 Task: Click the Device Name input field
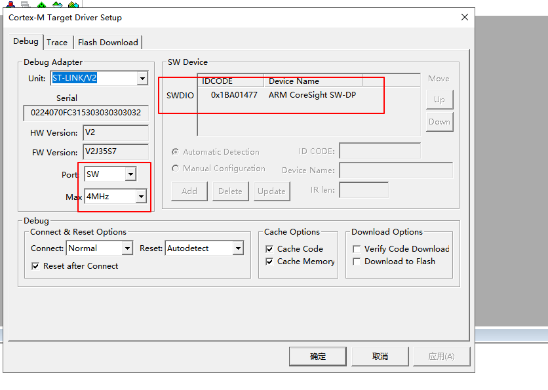(x=396, y=170)
